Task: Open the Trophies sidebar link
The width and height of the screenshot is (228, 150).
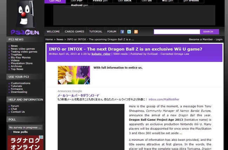Action: (16, 55)
